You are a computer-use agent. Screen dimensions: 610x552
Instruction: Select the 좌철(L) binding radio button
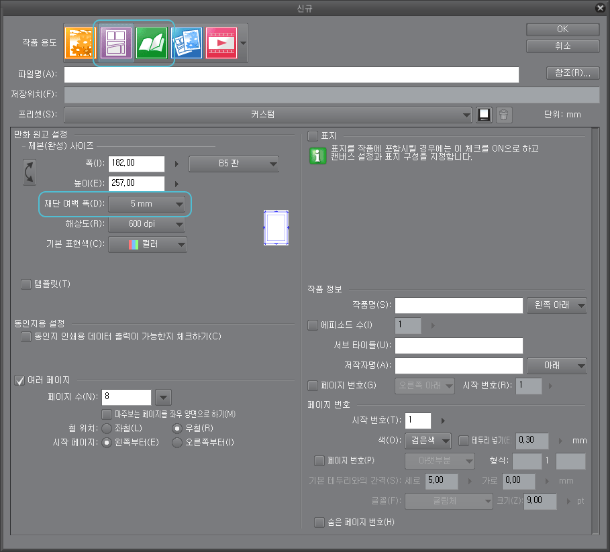coord(106,428)
